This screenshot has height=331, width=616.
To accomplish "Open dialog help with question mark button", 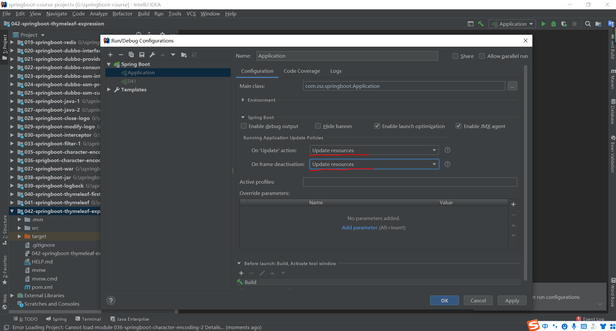I will coord(111,300).
